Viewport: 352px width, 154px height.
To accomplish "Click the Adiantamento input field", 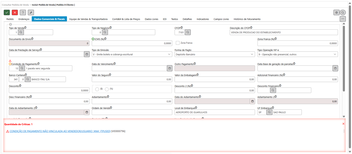I will click(132, 101).
